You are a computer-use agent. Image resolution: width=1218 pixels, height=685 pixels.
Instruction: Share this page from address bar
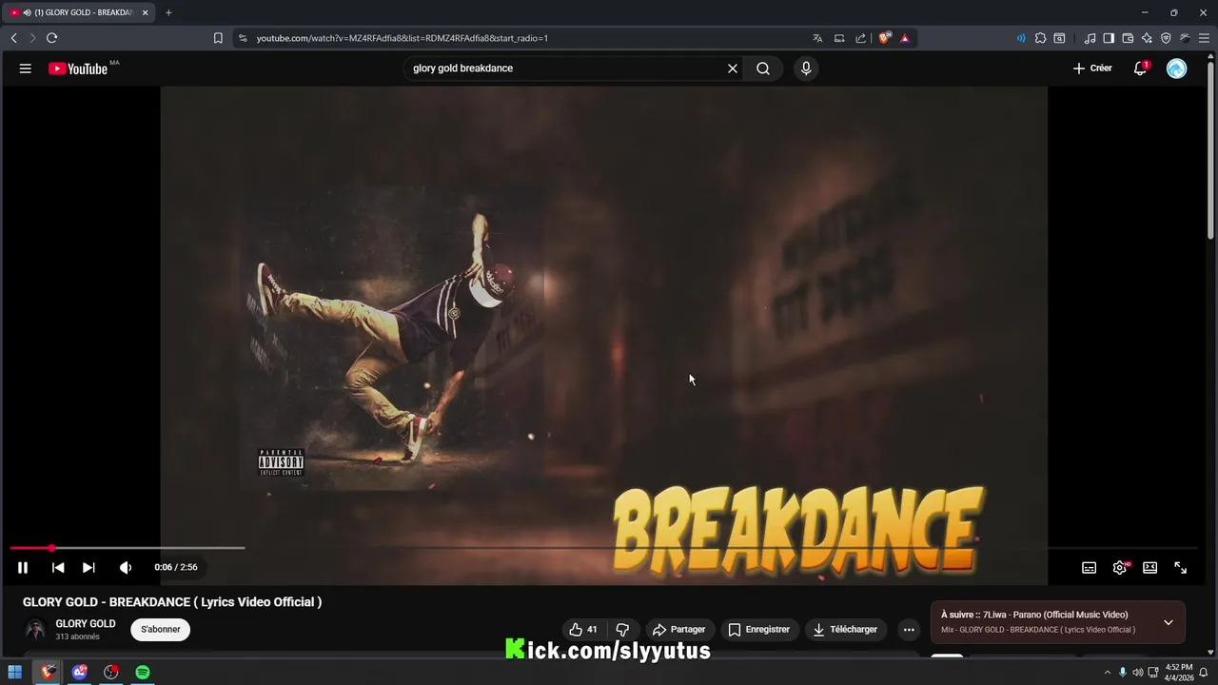coord(861,38)
